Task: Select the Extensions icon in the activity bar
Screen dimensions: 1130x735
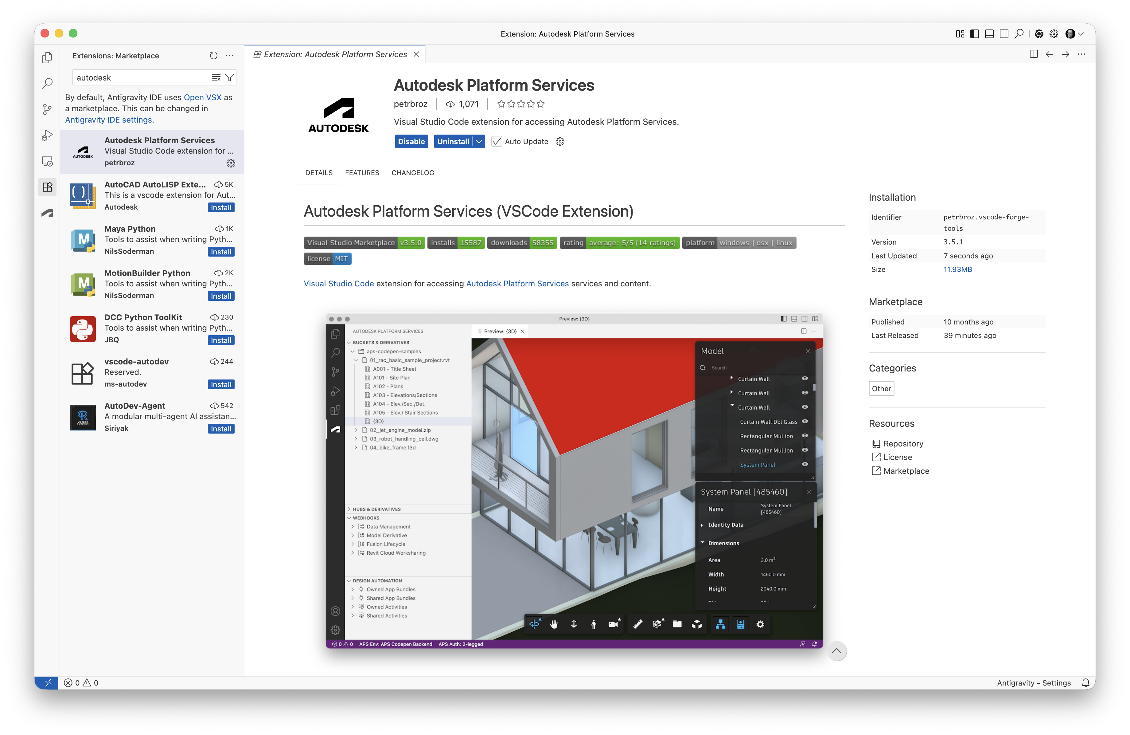Action: pyautogui.click(x=47, y=187)
